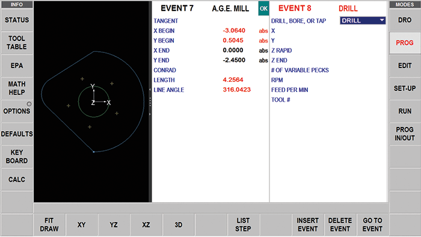
Task: Click the green OK indicator on Event 7
Action: (263, 8)
